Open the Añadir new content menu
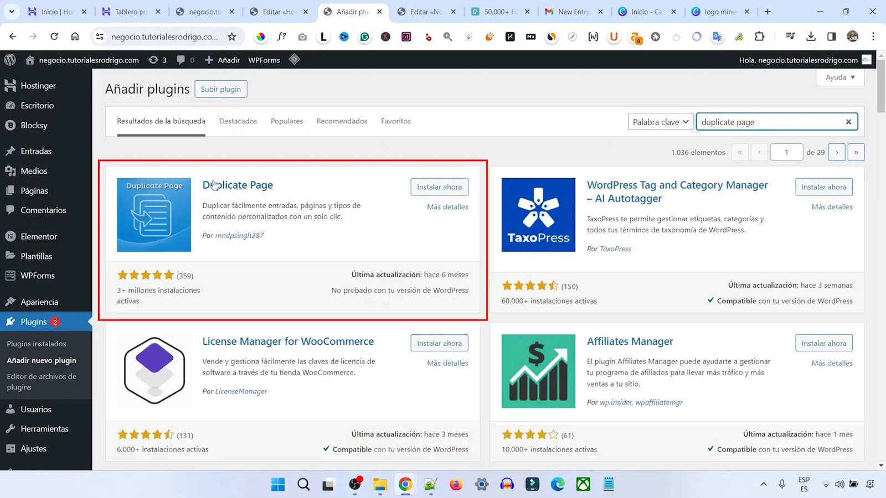The height and width of the screenshot is (498, 886). pyautogui.click(x=223, y=60)
